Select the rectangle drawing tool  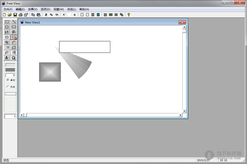pyautogui.click(x=7, y=22)
